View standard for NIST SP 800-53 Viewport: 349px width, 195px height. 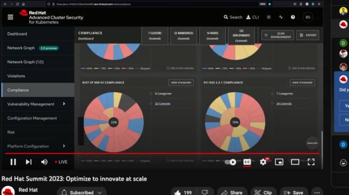click(x=181, y=82)
